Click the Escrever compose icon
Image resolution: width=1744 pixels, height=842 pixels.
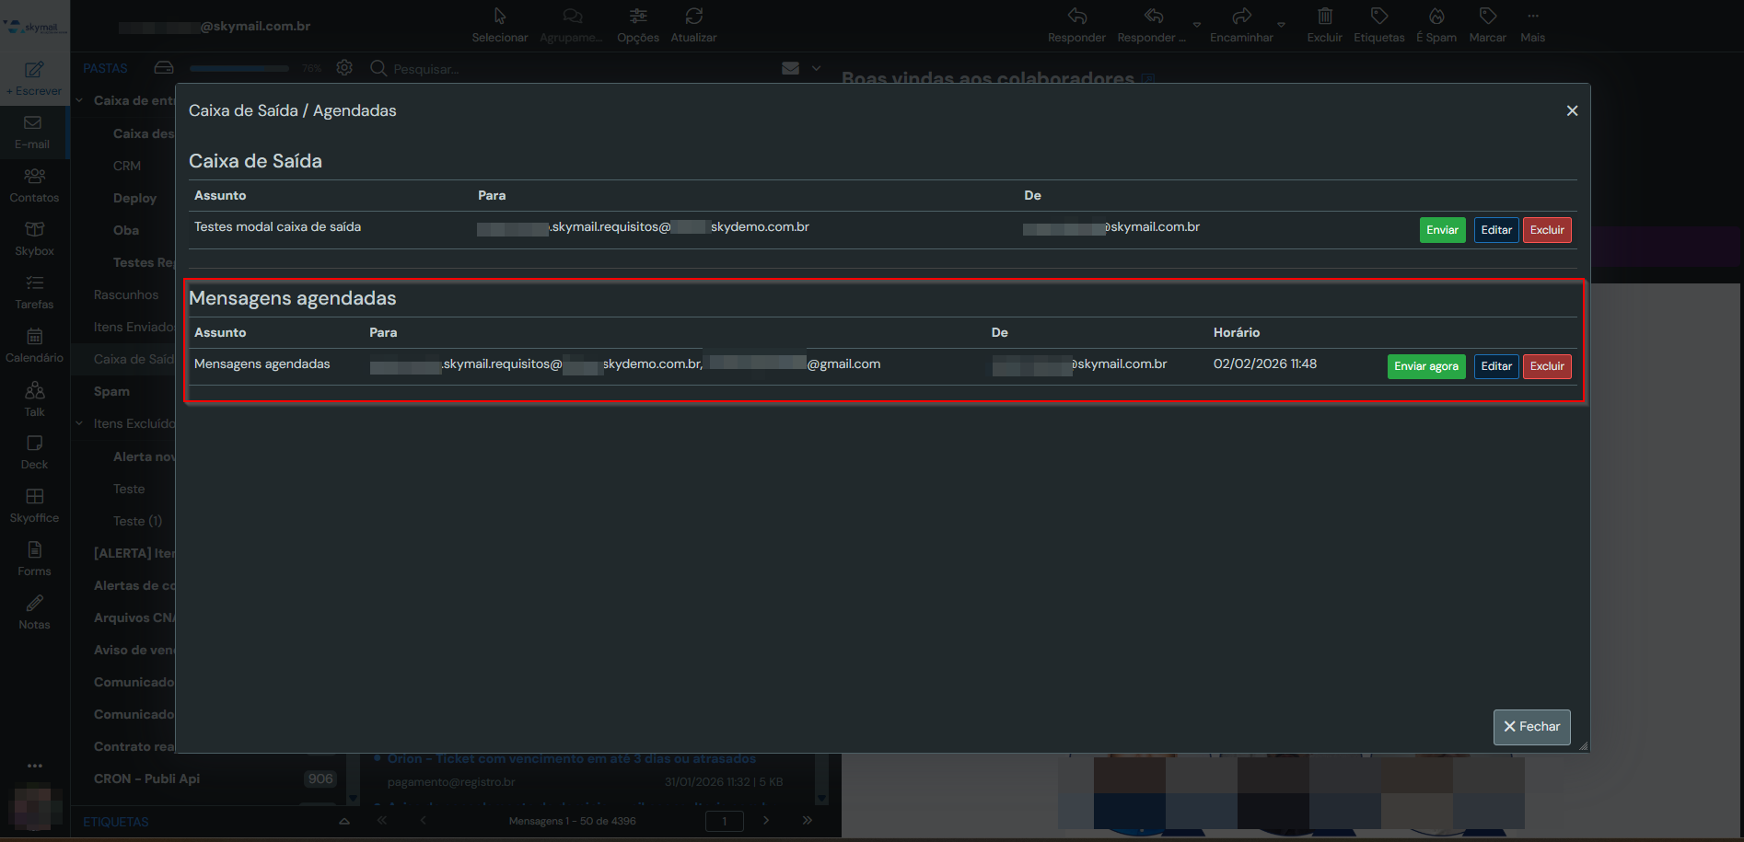pos(34,70)
